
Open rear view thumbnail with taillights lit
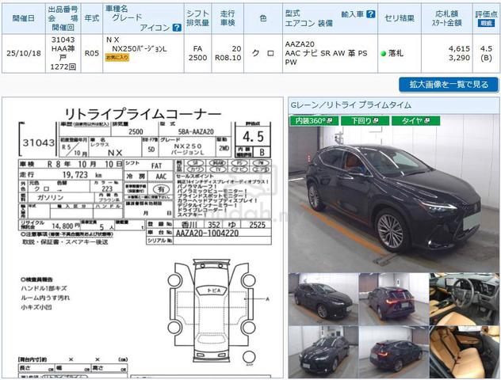point(394,299)
